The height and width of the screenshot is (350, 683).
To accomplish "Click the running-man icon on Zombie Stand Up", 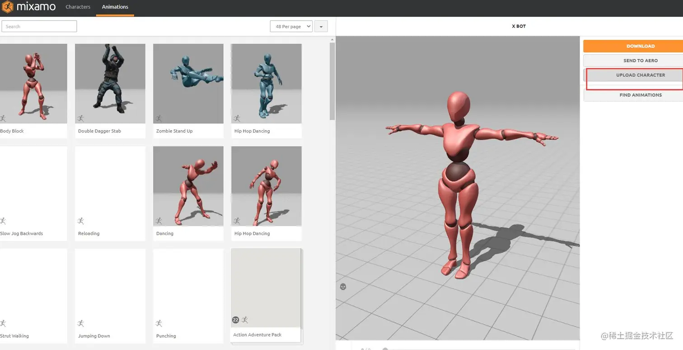I will click(159, 118).
